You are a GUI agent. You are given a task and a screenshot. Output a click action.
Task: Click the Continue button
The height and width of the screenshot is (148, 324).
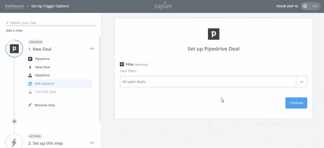point(296,103)
